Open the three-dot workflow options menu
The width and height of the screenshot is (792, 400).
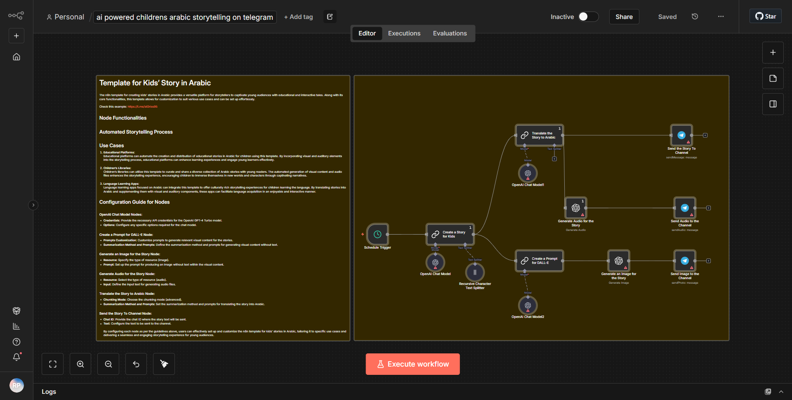point(721,16)
